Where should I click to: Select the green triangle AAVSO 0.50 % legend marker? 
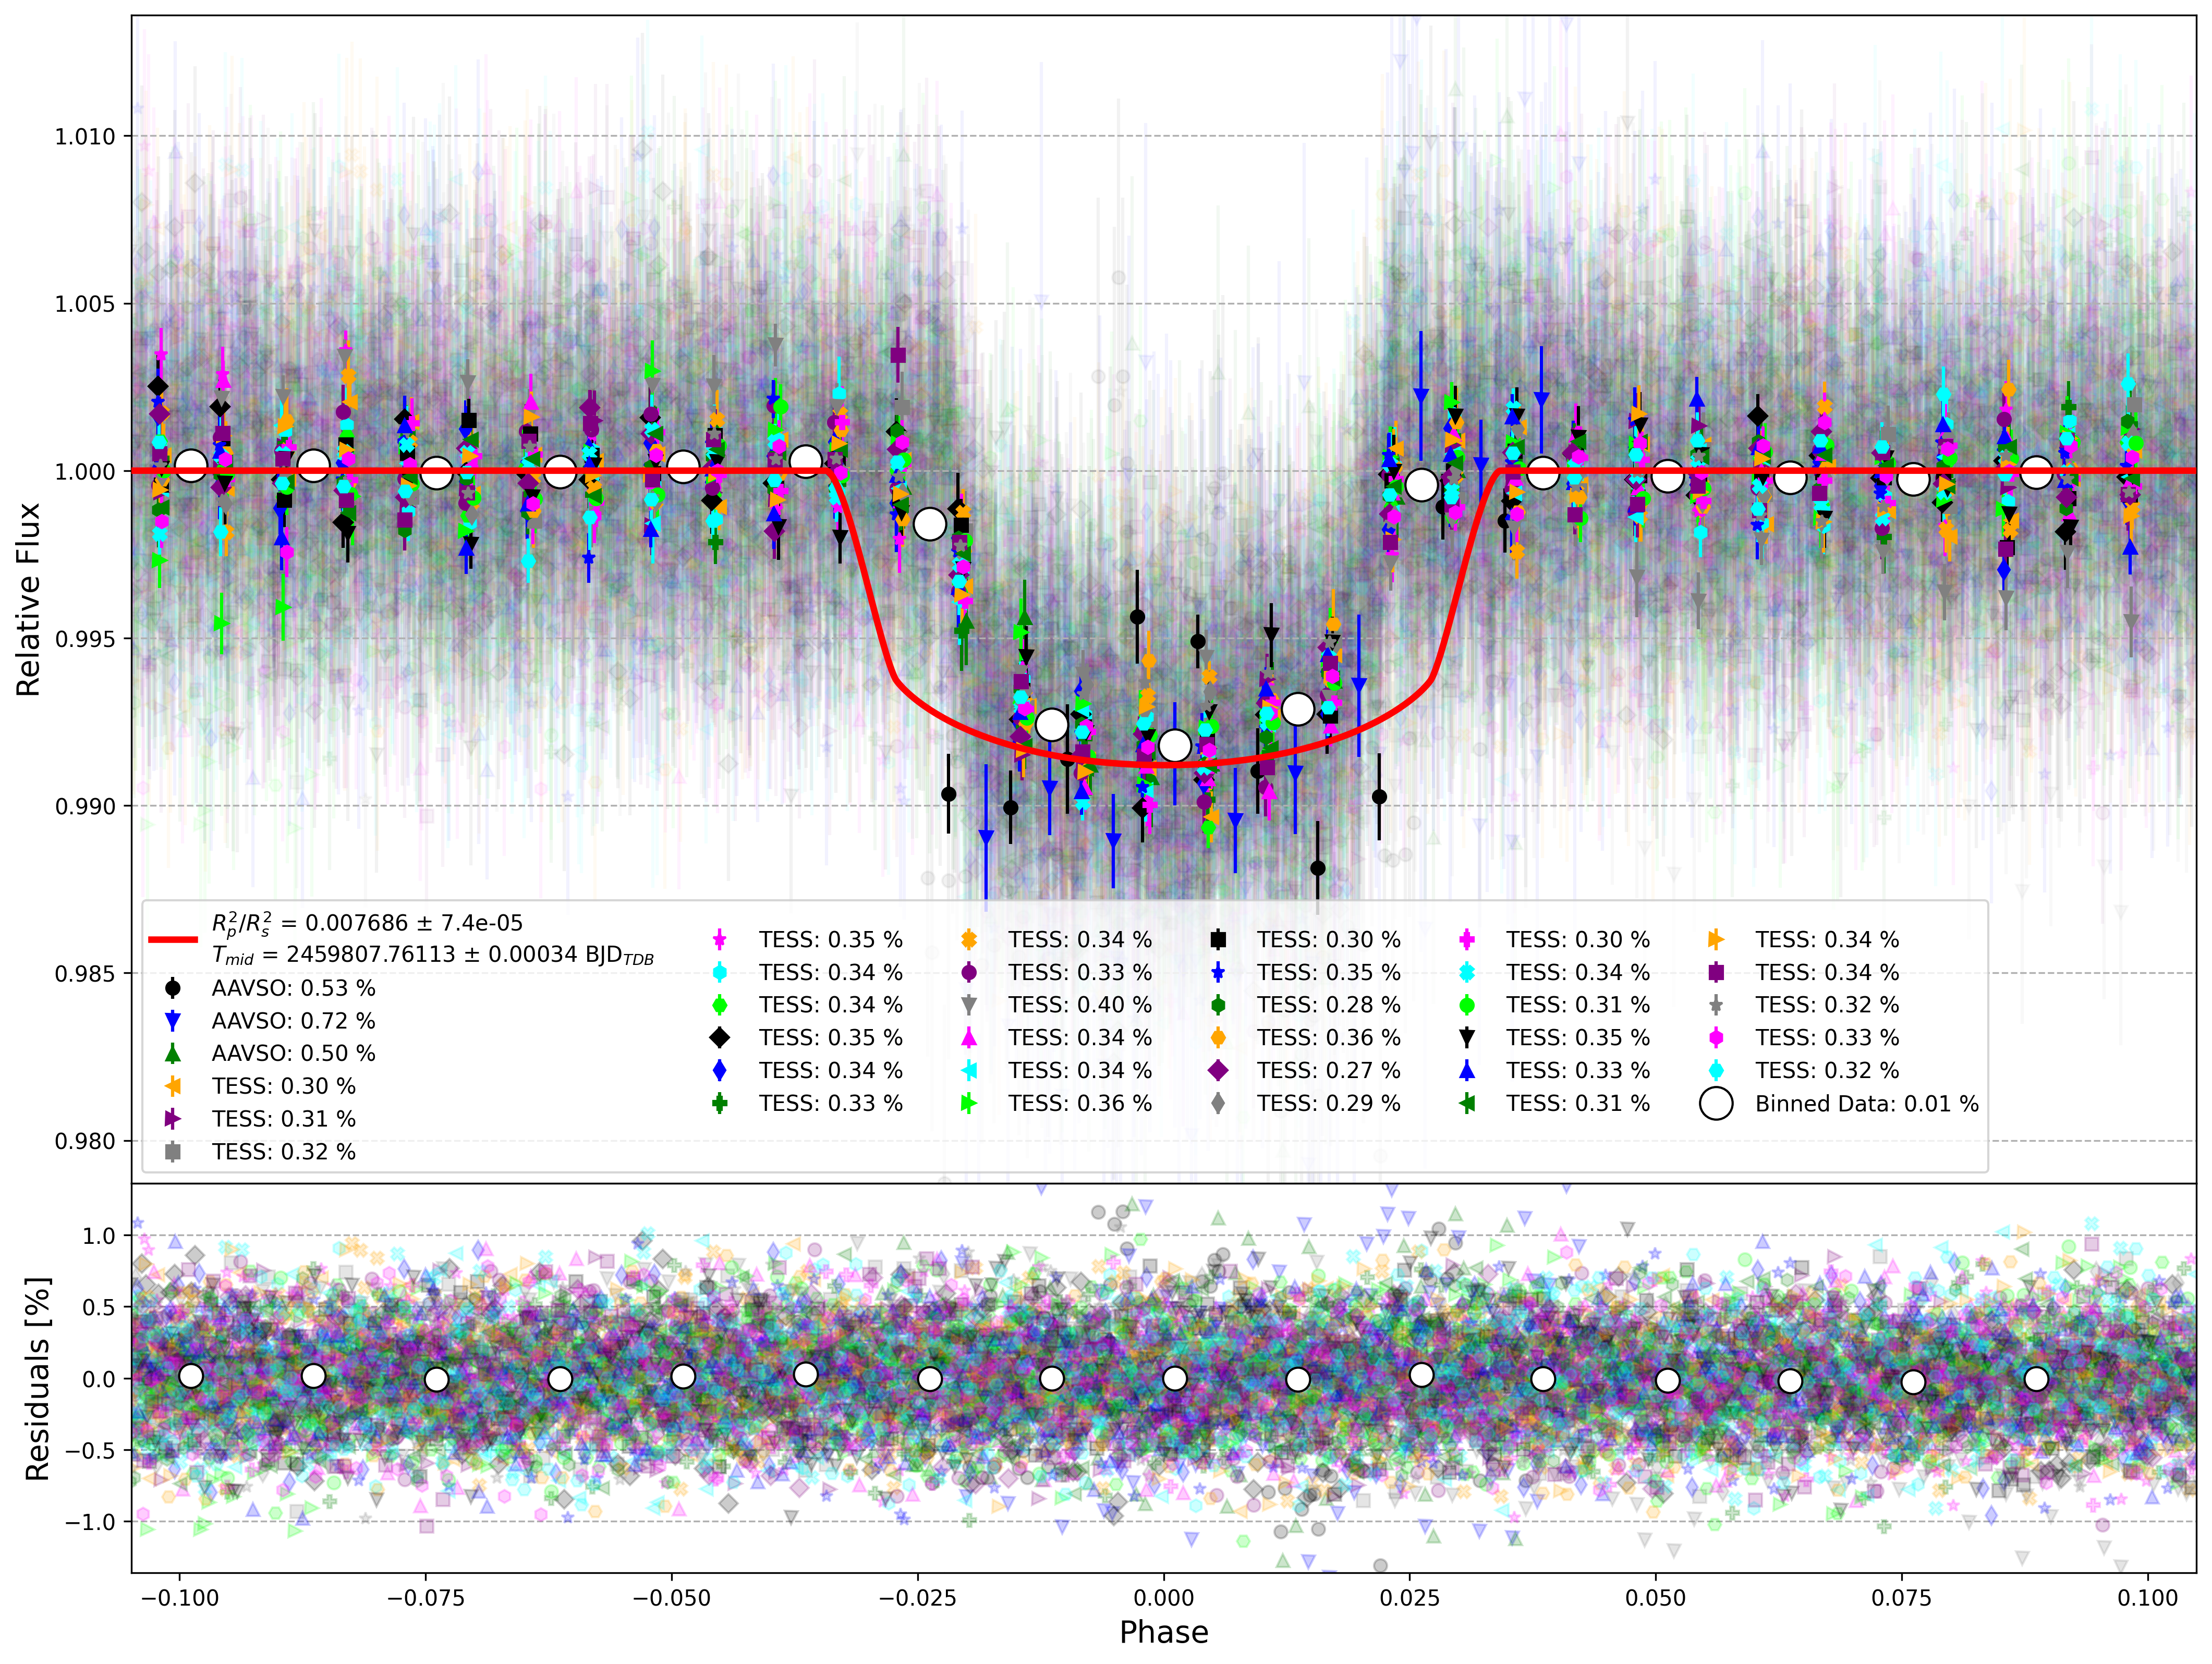pos(173,1053)
